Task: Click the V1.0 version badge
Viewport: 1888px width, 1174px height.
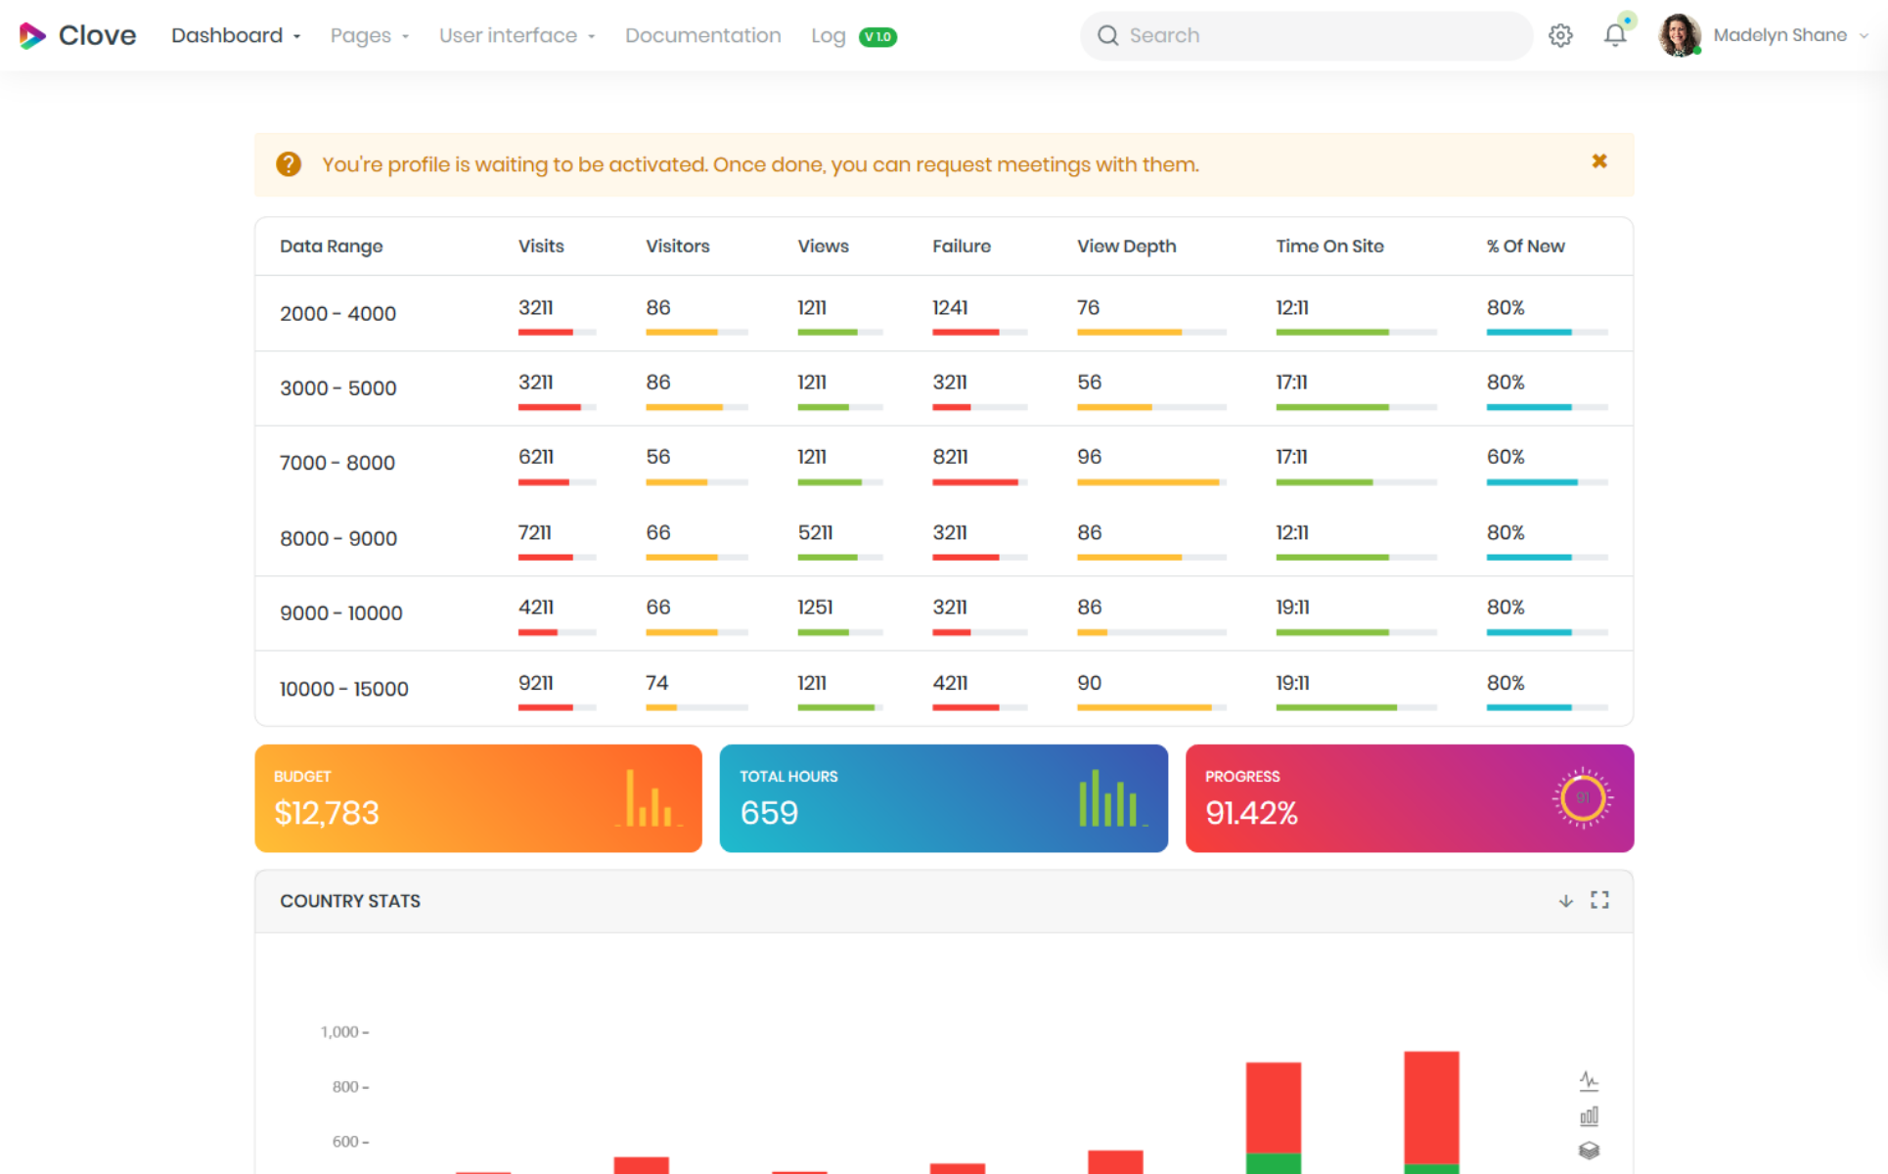Action: [877, 37]
